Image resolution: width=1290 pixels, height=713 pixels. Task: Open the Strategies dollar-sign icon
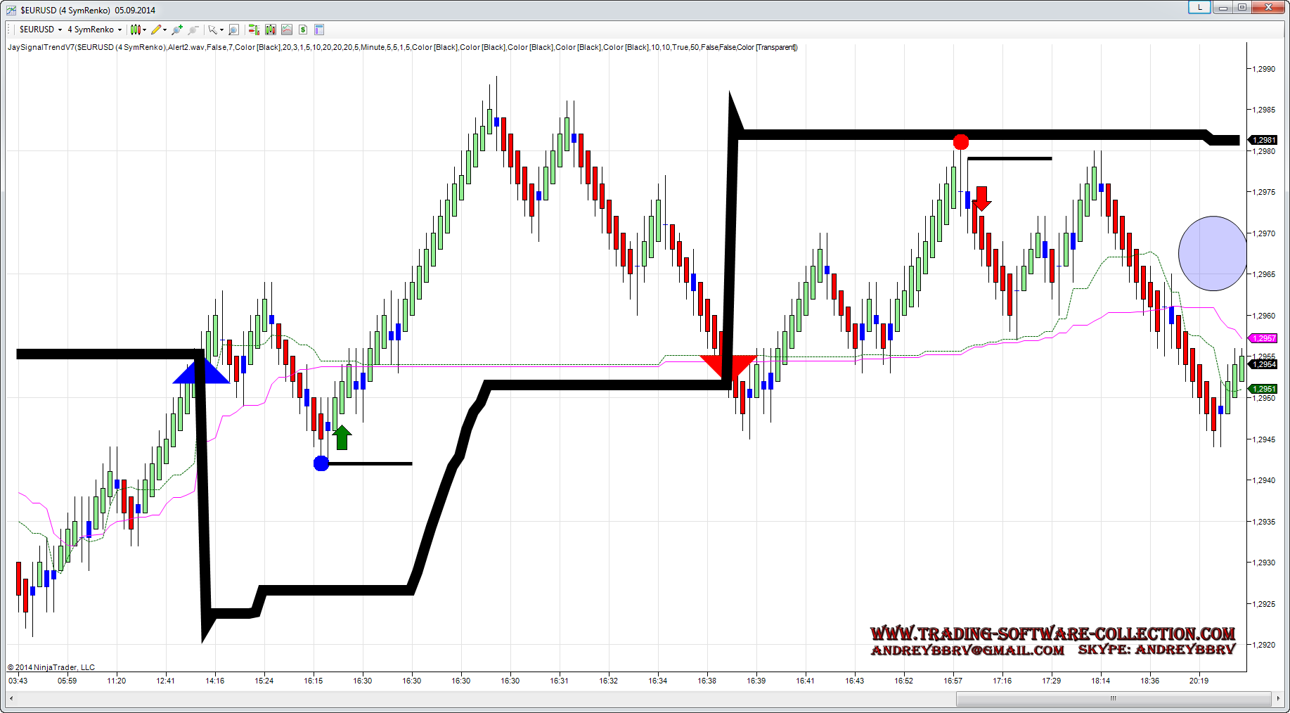pos(303,30)
